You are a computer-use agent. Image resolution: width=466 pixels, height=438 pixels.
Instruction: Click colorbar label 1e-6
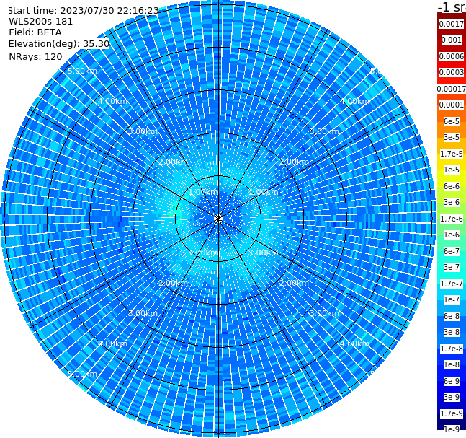pos(452,235)
